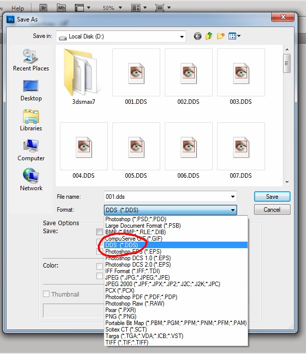Click the file list scroll up arrow
This screenshot has height=354, width=306.
point(287,49)
